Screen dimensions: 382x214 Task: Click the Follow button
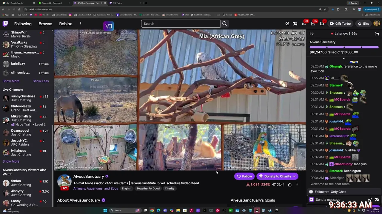[x=244, y=176]
